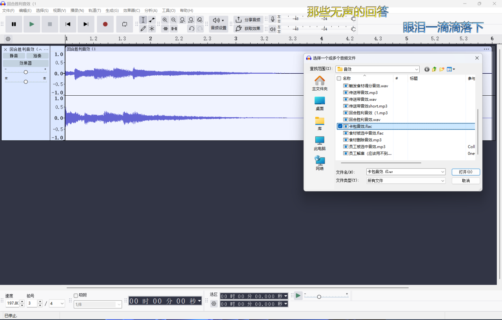This screenshot has height=320, width=502.
Task: Click the speaker playback meter icon
Action: point(273,29)
